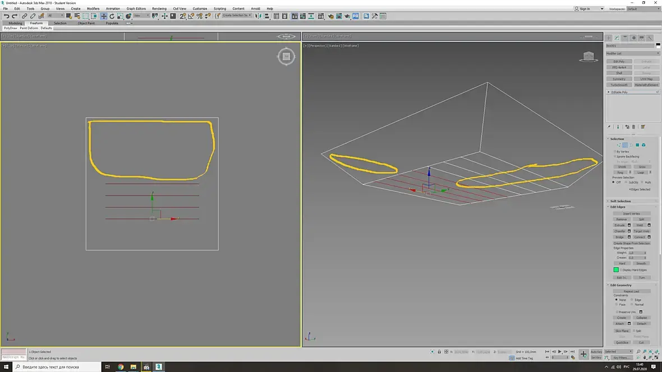Open the Rendering menu
The image size is (662, 372).
159,8
